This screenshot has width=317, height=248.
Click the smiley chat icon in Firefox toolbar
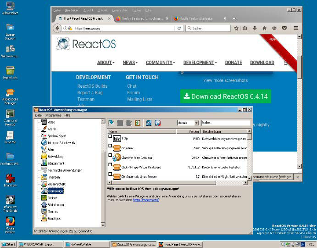(x=274, y=28)
